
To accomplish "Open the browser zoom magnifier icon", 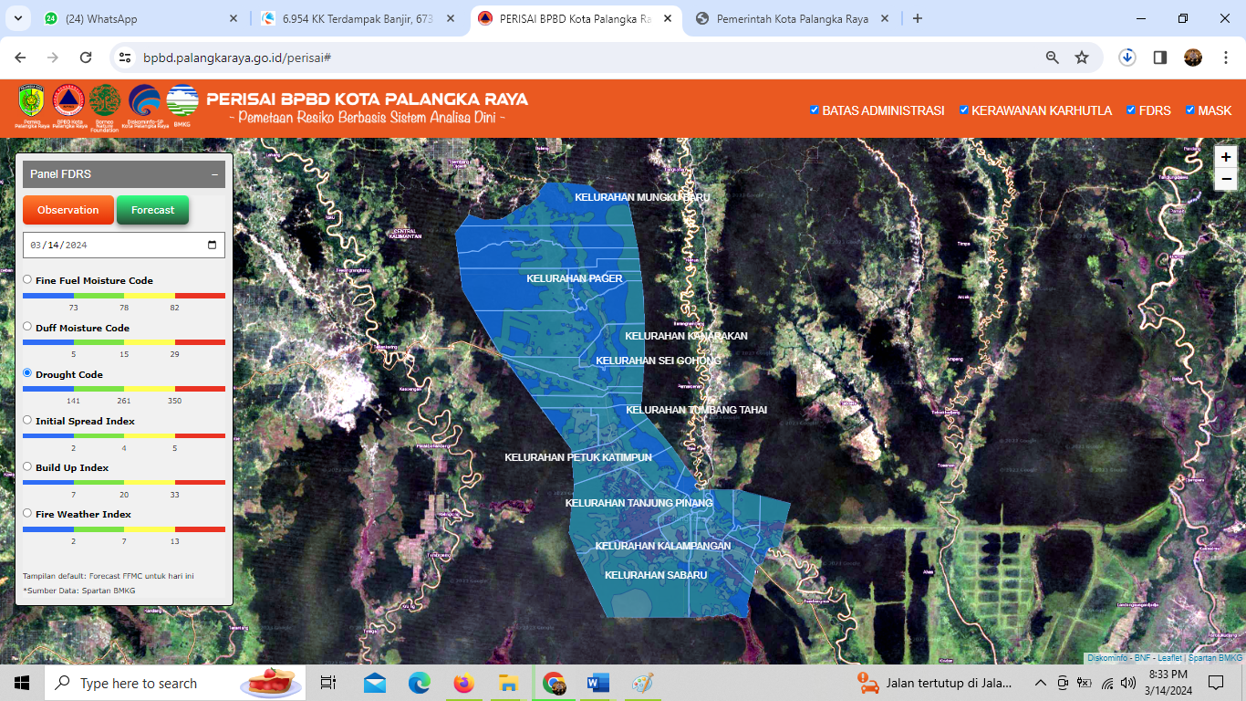I will (1053, 58).
